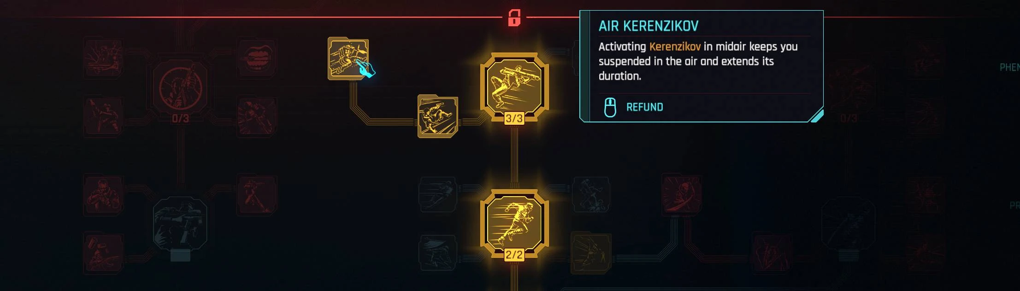Click the orange Kerenzikov keyword in the description
The height and width of the screenshot is (291, 1020).
(x=675, y=47)
